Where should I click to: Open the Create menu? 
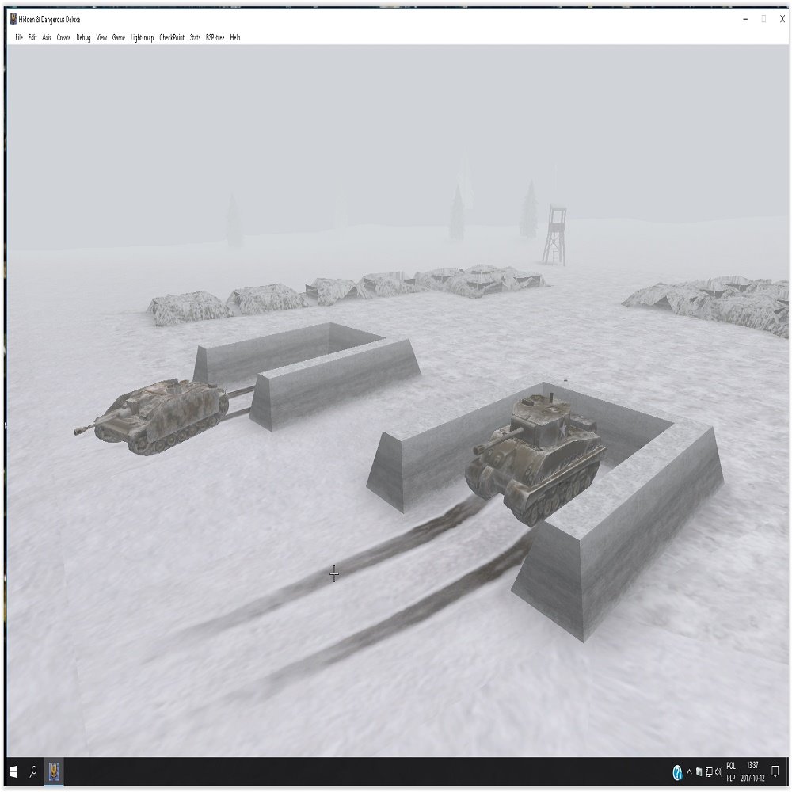point(63,37)
